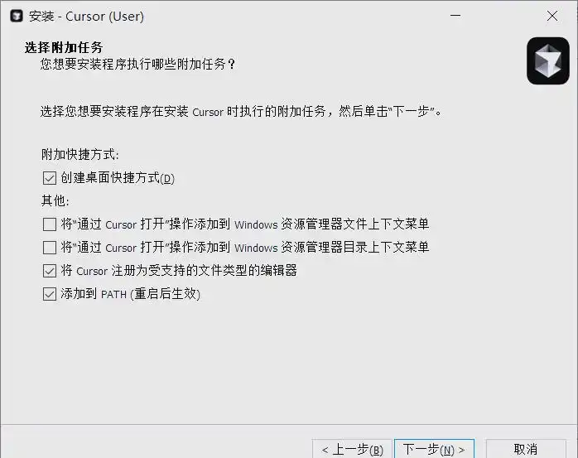Image resolution: width=578 pixels, height=458 pixels.
Task: Click the 安装 - Cursor (User) window title
Action: click(x=86, y=17)
